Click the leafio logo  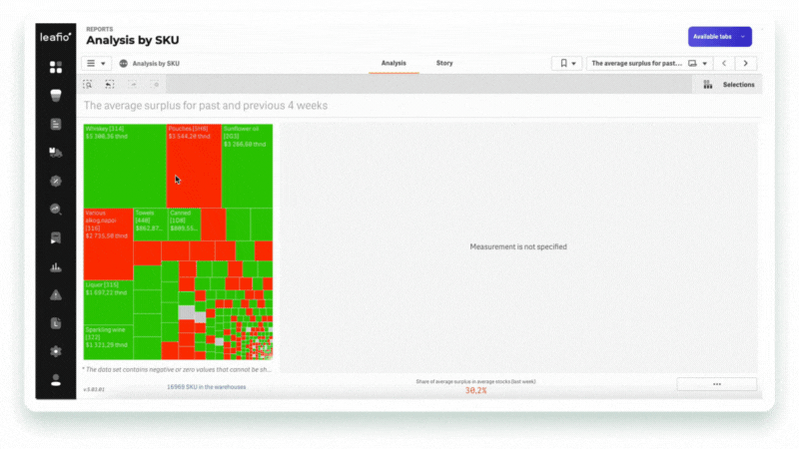[x=56, y=37]
